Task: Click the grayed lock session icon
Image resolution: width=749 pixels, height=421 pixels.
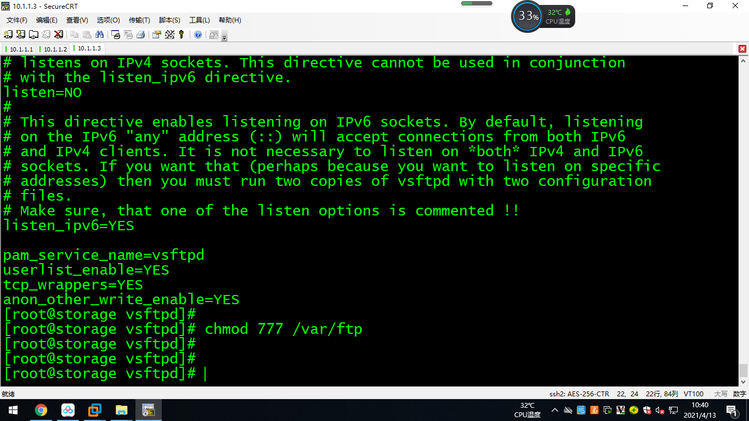Action: (x=214, y=35)
